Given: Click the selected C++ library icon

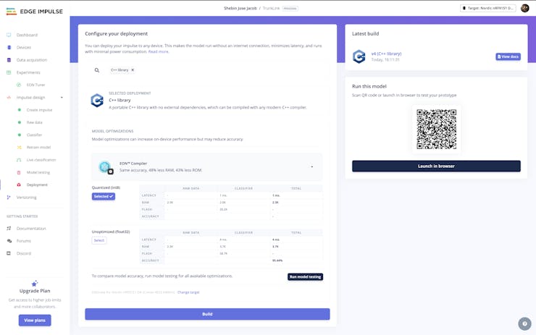Looking at the screenshot, I should (97, 101).
